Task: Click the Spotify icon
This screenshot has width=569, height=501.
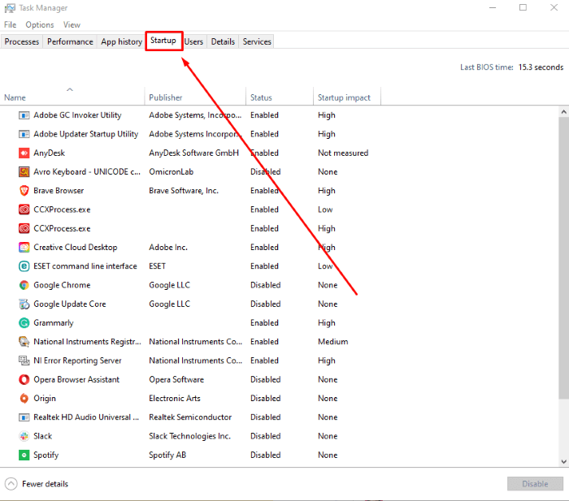Action: (24, 455)
